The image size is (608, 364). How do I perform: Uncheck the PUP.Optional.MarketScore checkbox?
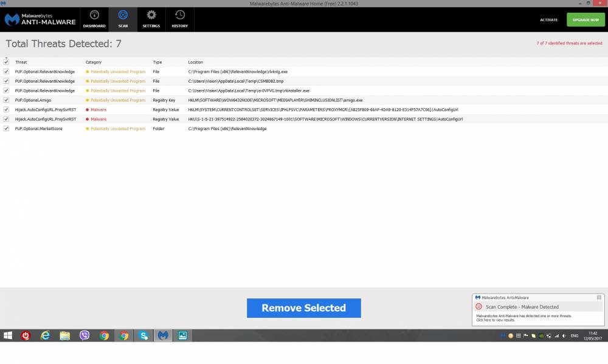(x=6, y=129)
